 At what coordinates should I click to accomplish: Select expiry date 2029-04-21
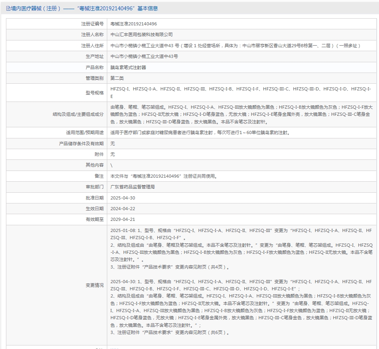pyautogui.click(x=123, y=219)
